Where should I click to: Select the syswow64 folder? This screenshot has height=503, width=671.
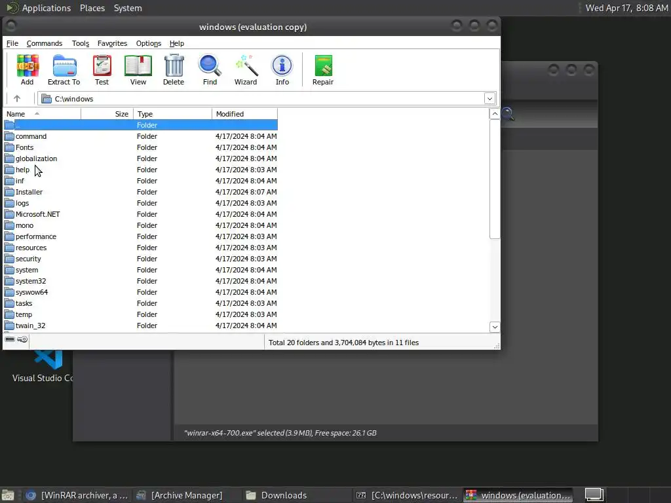point(141,292)
